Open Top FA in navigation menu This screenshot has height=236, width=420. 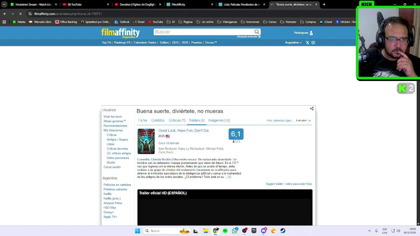pos(106,43)
